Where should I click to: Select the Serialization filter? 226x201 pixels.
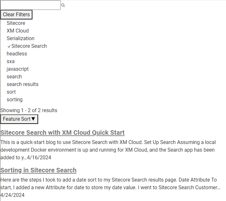tap(20, 39)
